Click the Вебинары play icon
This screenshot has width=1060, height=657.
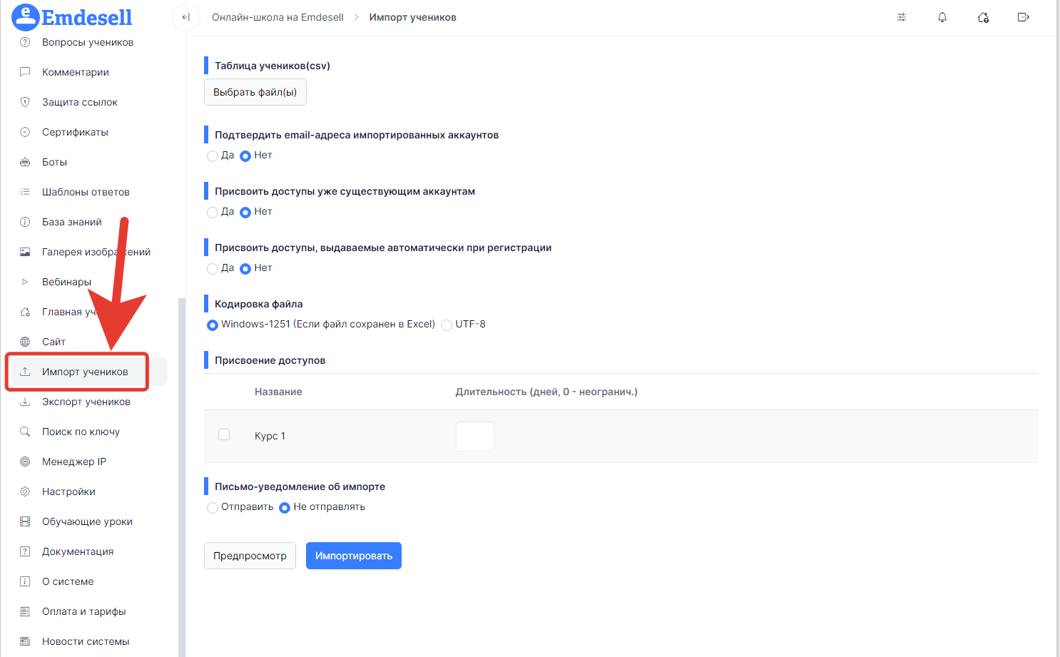(x=25, y=282)
